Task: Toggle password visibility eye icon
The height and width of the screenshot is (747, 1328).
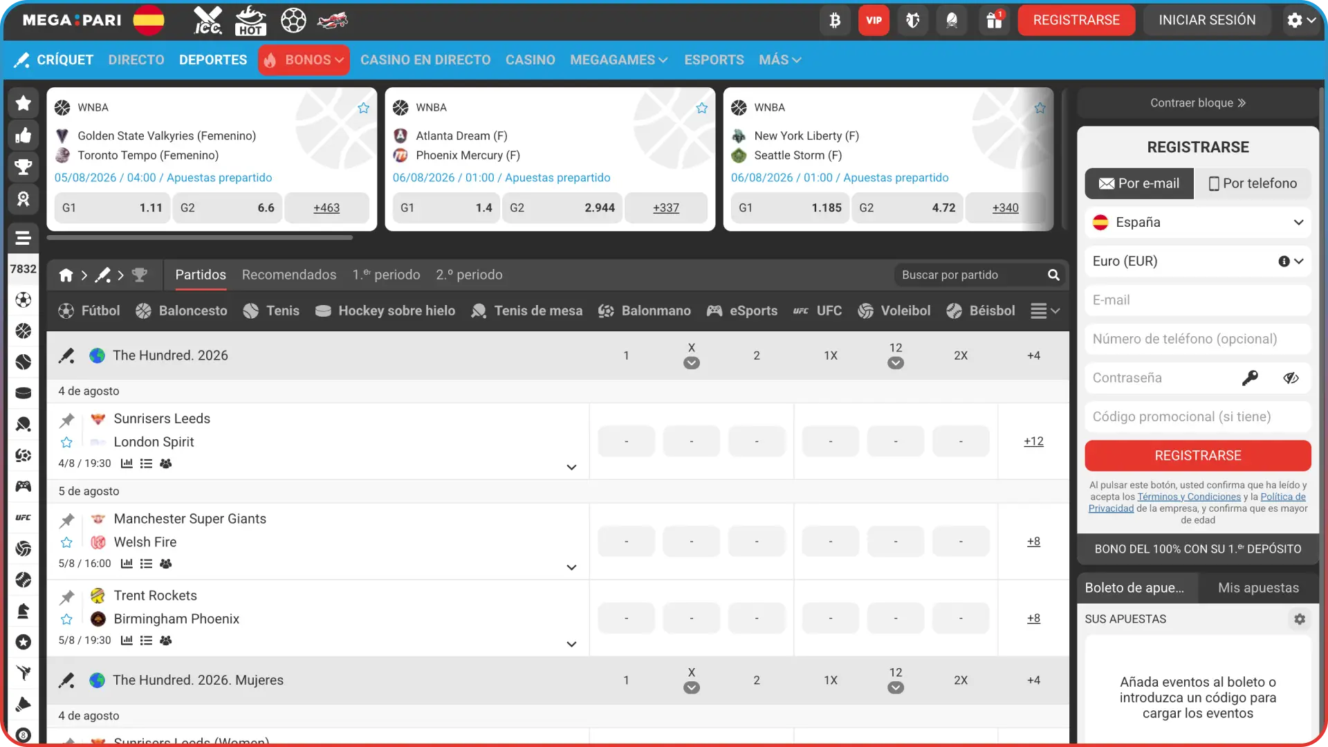Action: tap(1291, 378)
